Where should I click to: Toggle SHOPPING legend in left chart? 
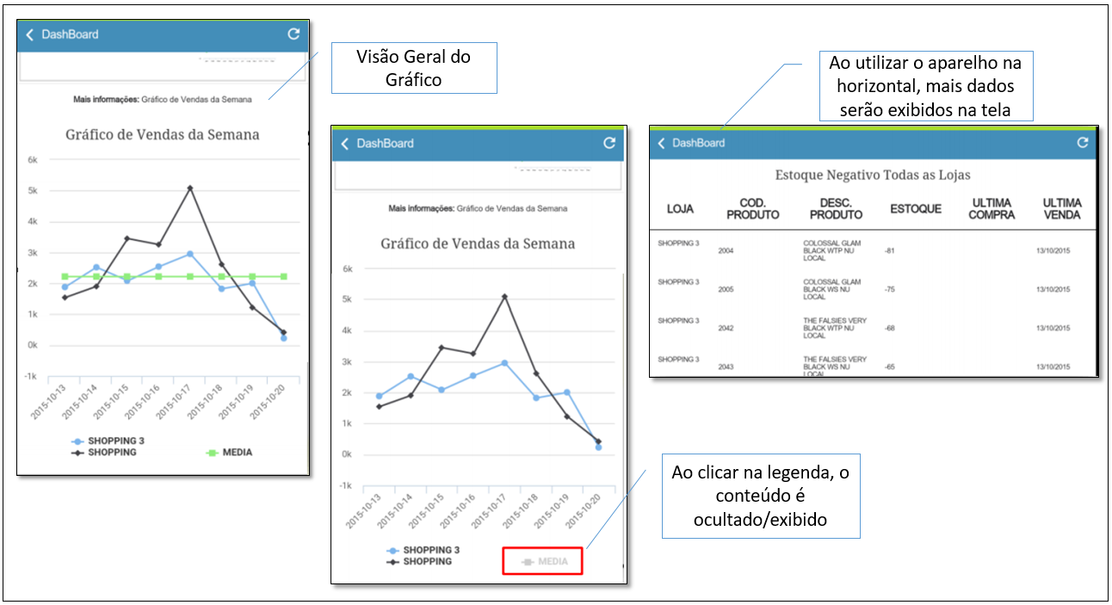point(103,452)
